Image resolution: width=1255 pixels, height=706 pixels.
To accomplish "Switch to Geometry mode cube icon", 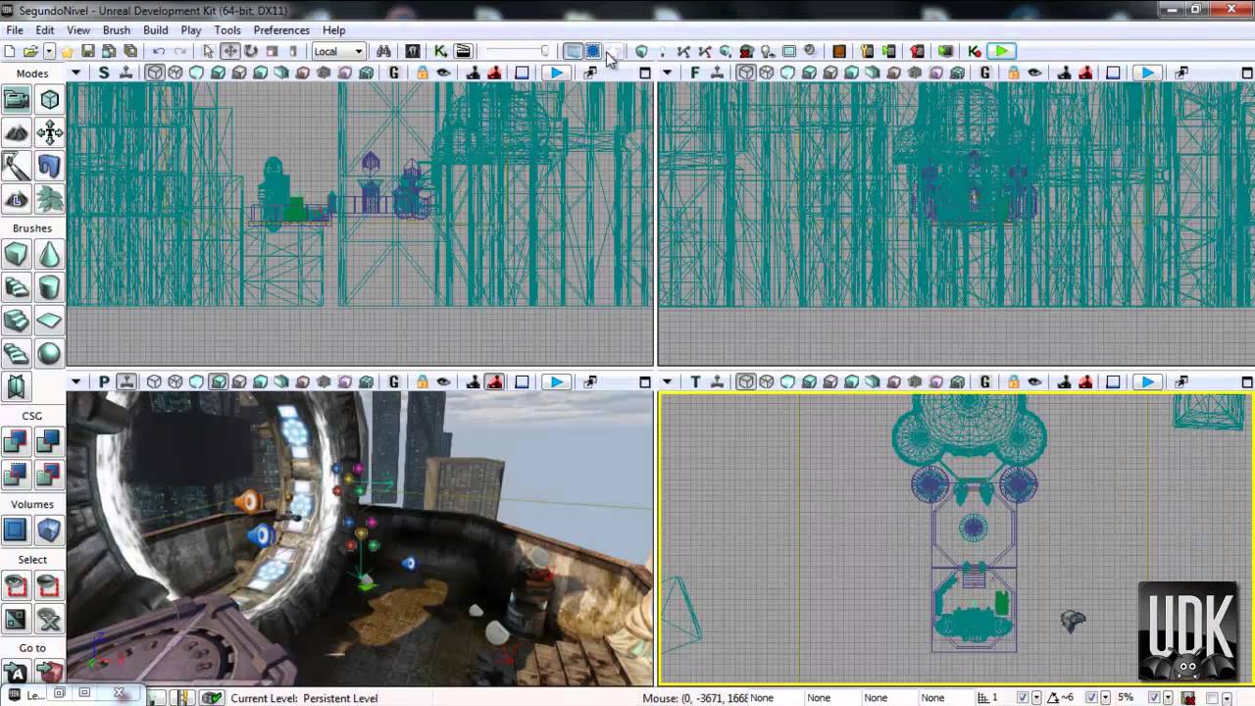I will (x=49, y=99).
